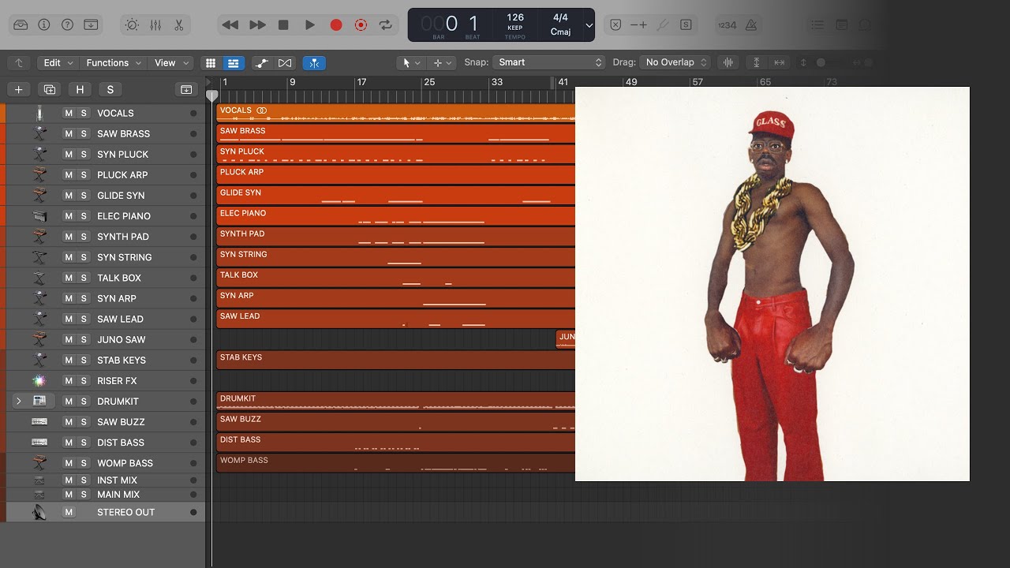1010x568 pixels.
Task: Add a new track with plus button
Action: click(19, 90)
